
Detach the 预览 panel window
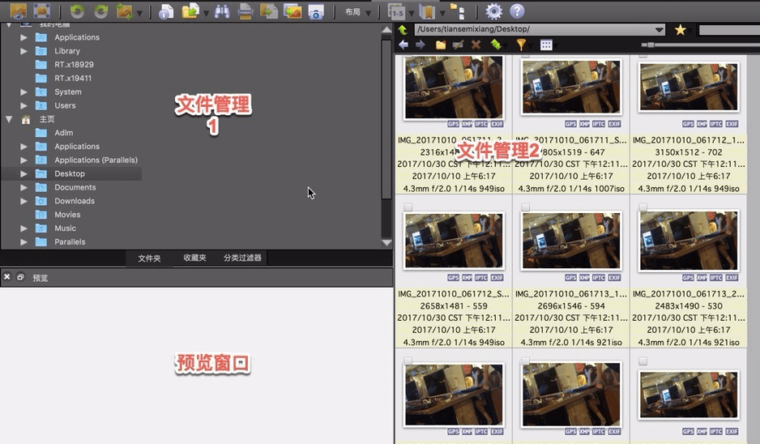pos(20,277)
